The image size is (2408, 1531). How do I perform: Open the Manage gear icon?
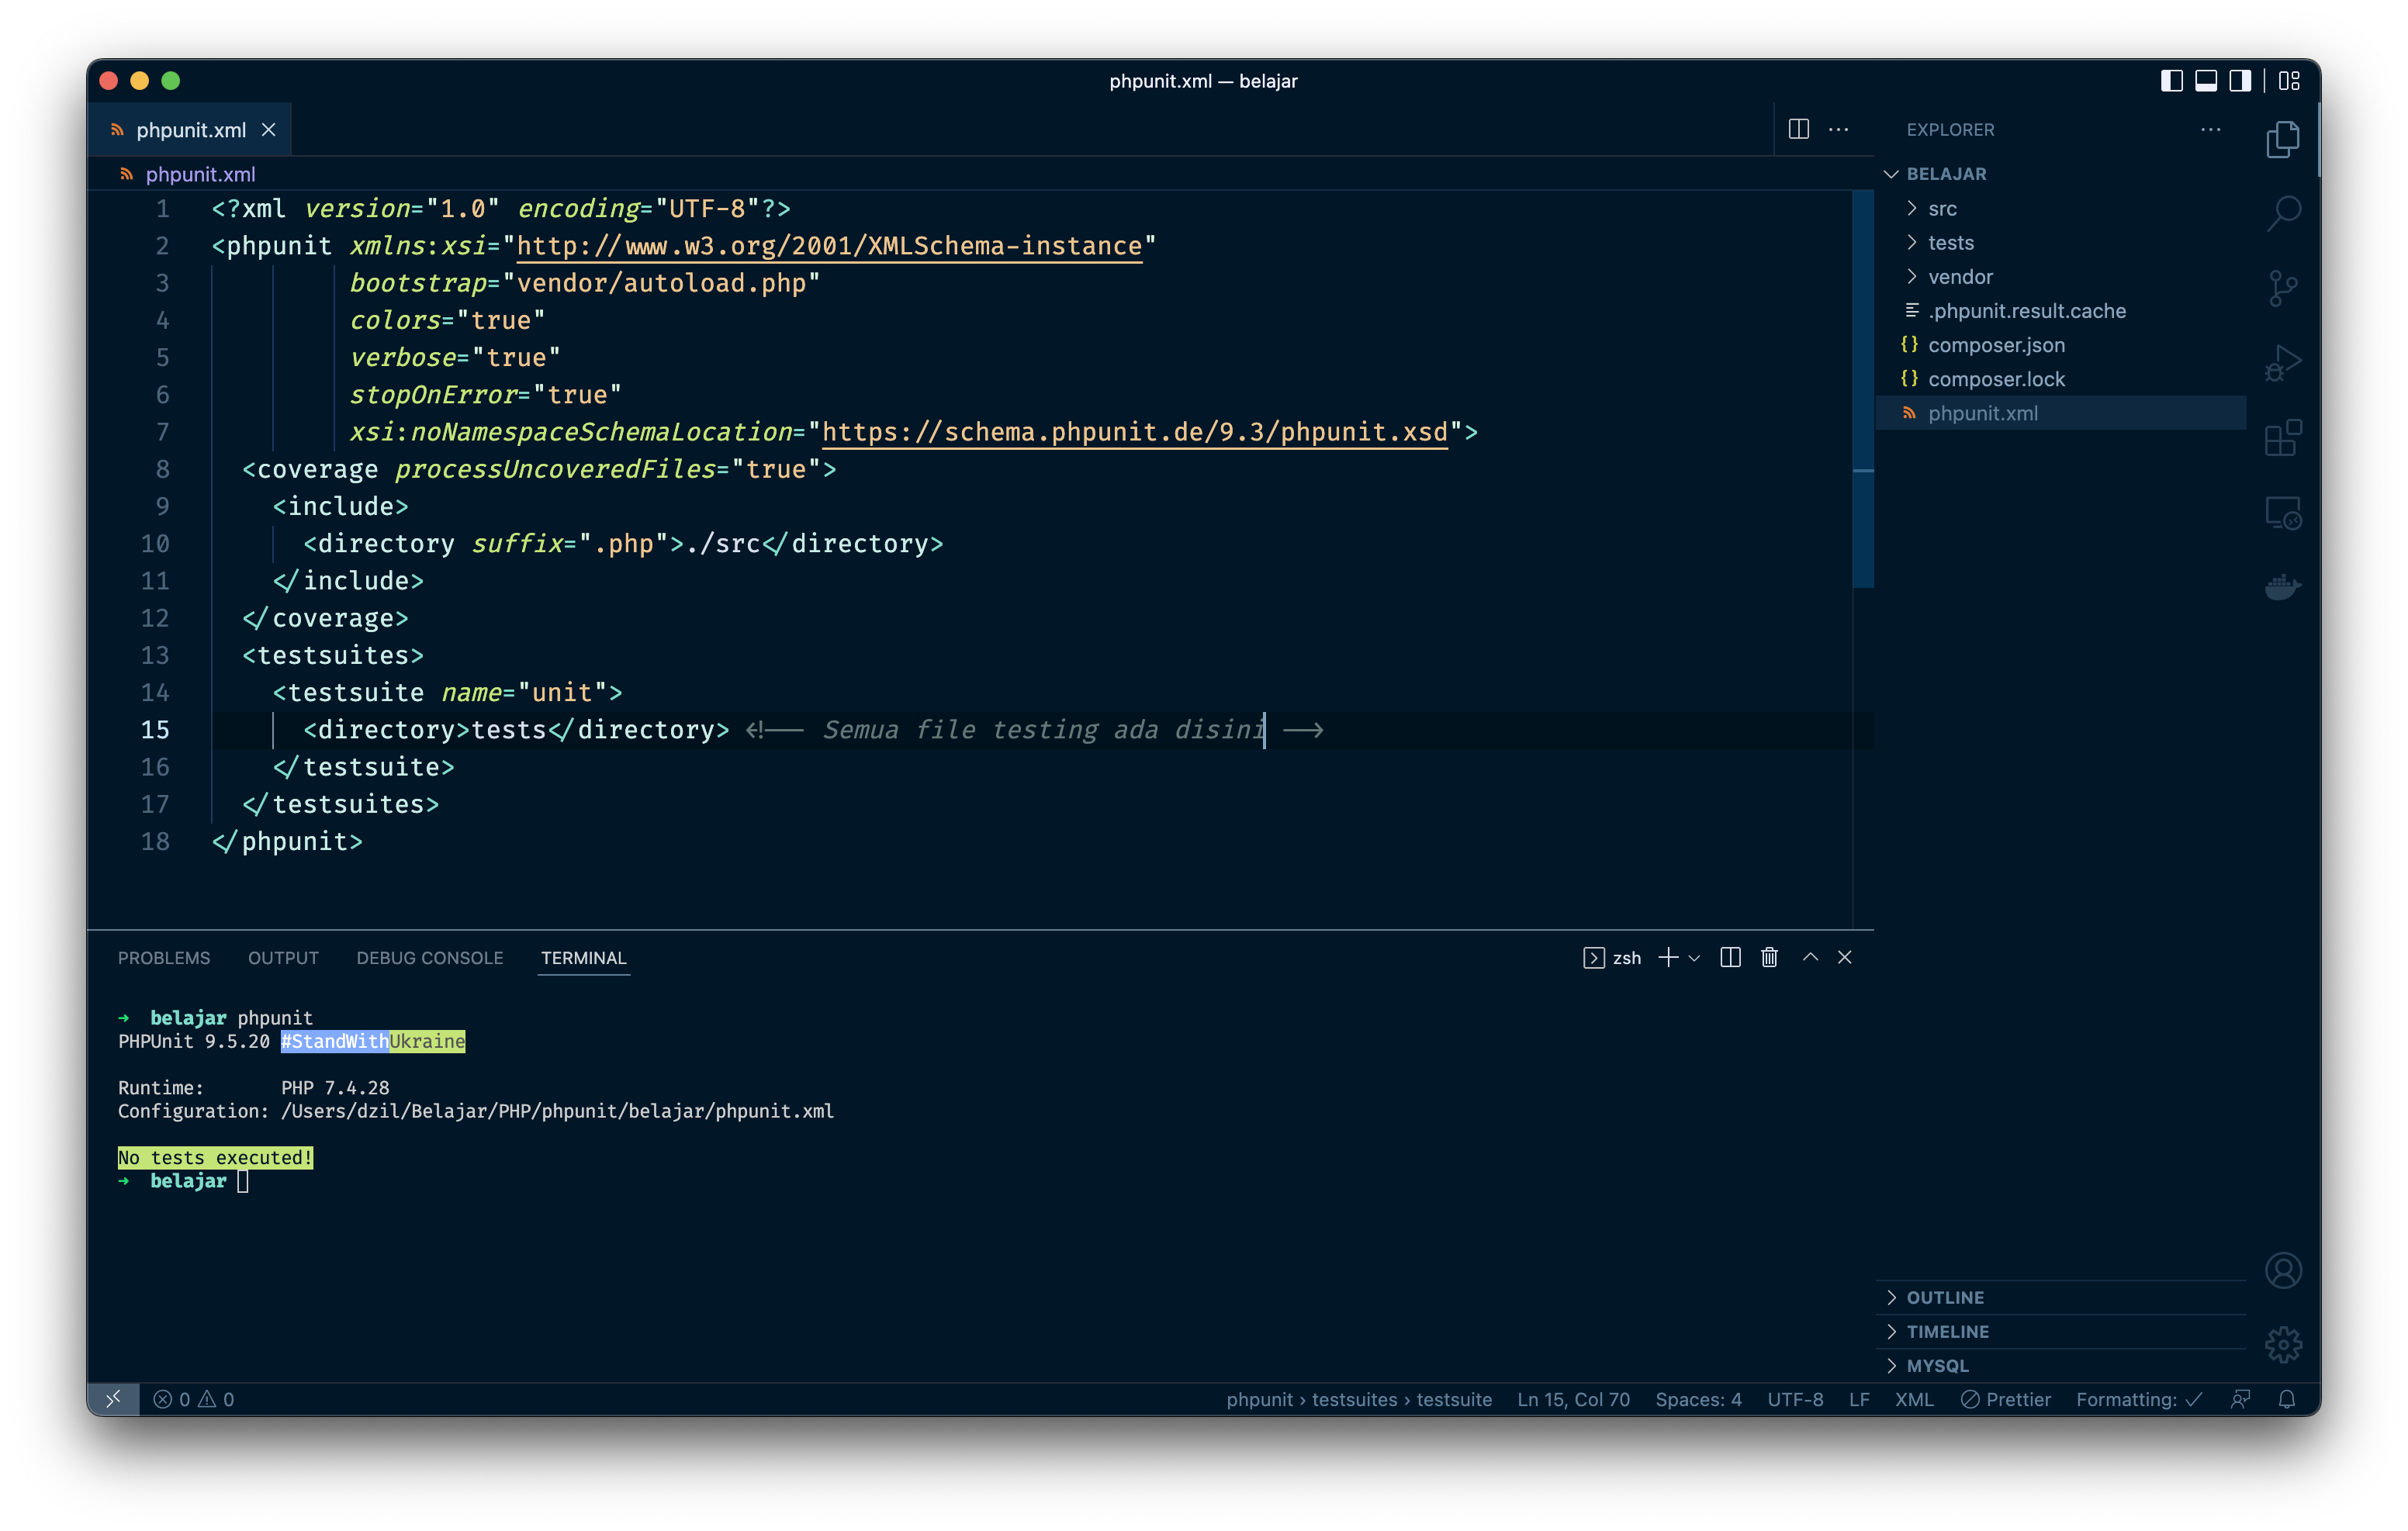(x=2283, y=1345)
